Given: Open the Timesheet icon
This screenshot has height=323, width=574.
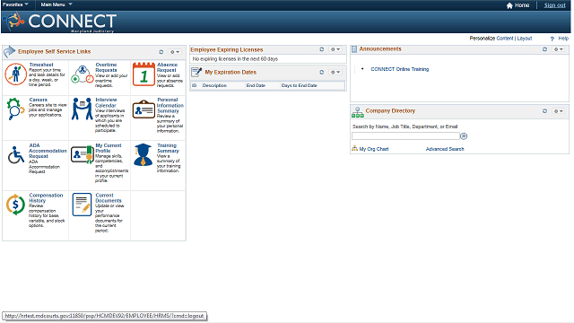Looking at the screenshot, I should click(x=16, y=74).
